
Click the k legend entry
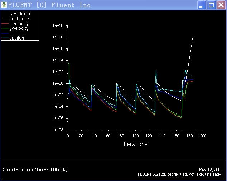[10, 33]
